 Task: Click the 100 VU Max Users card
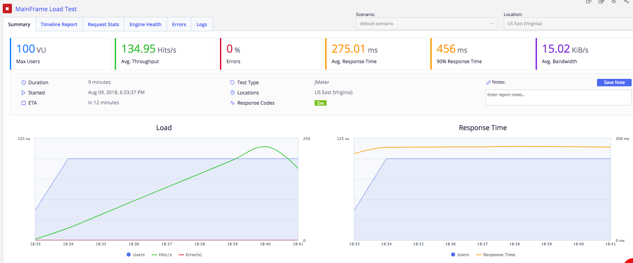[x=61, y=54]
